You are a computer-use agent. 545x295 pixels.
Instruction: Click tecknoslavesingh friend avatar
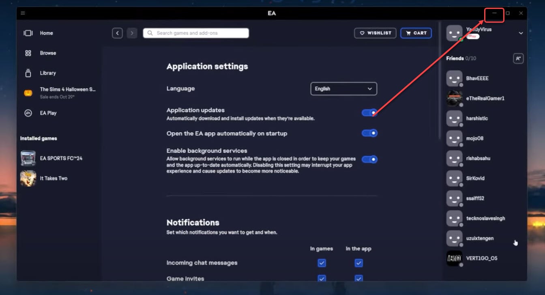coord(454,218)
